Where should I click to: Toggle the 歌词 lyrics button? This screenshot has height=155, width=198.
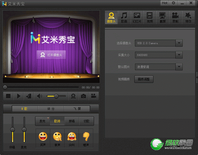click(57, 121)
